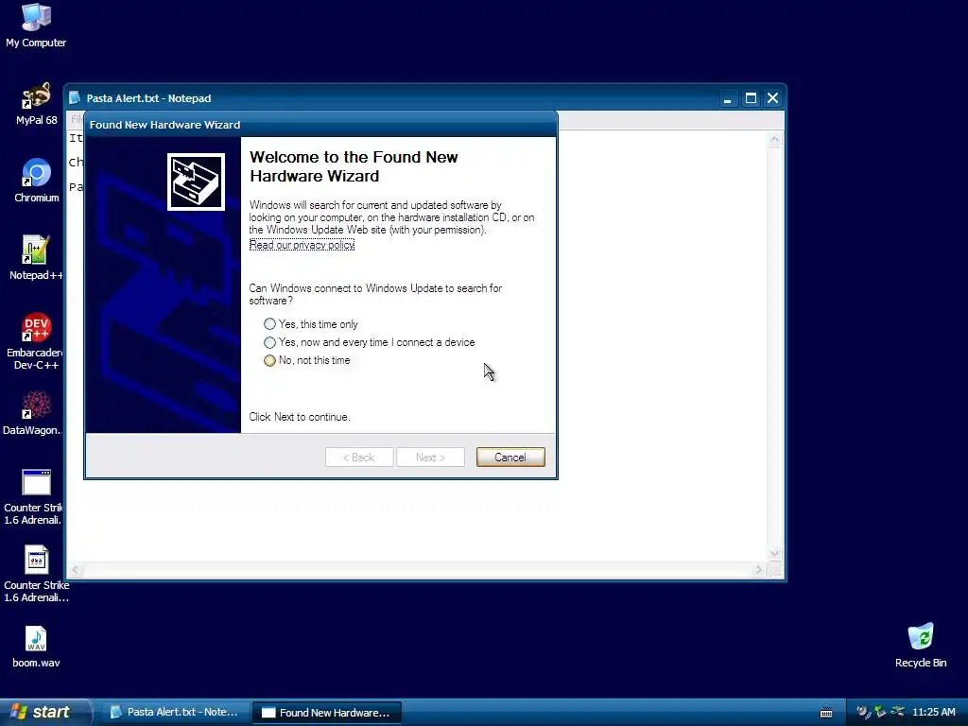Switch to the Pasta Alert.txt Notepad taskbar button

coord(175,713)
